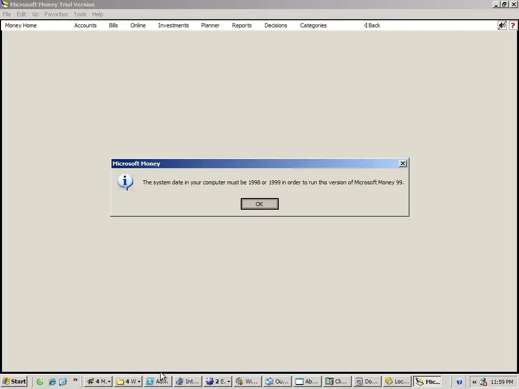Click the blue help icon on taskbar
The height and width of the screenshot is (389, 519).
click(459, 382)
